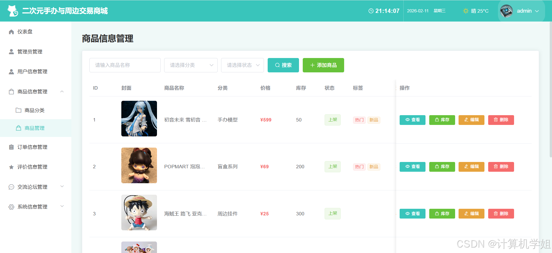Click the clipboard icon next to 订单信息管理
The width and height of the screenshot is (552, 253).
coord(11,147)
